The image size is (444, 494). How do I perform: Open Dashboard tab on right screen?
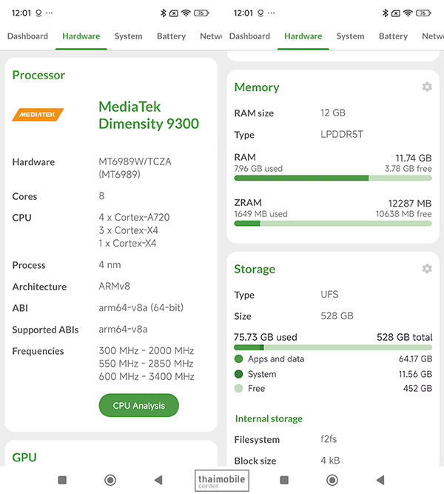[x=249, y=36]
